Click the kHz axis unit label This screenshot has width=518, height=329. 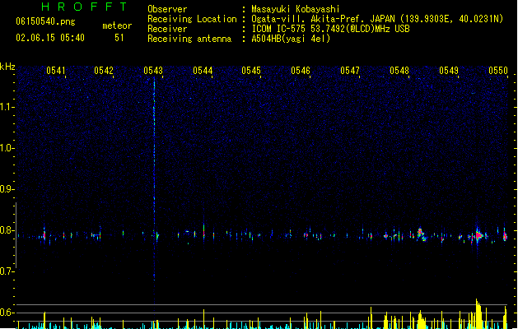point(7,67)
